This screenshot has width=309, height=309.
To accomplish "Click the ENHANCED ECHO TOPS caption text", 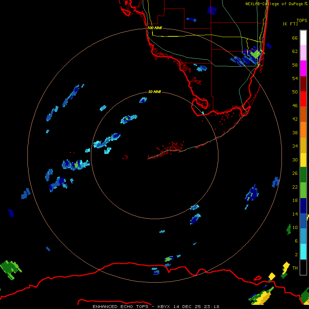I will (x=121, y=307).
